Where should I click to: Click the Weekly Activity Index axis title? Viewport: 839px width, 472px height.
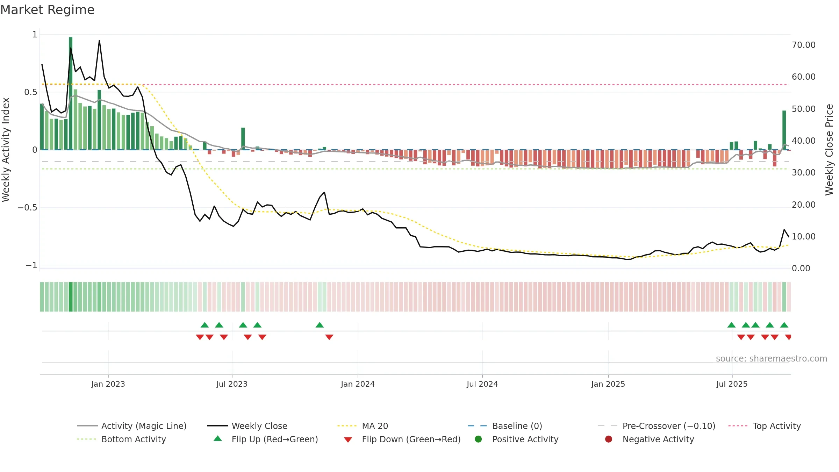6,150
